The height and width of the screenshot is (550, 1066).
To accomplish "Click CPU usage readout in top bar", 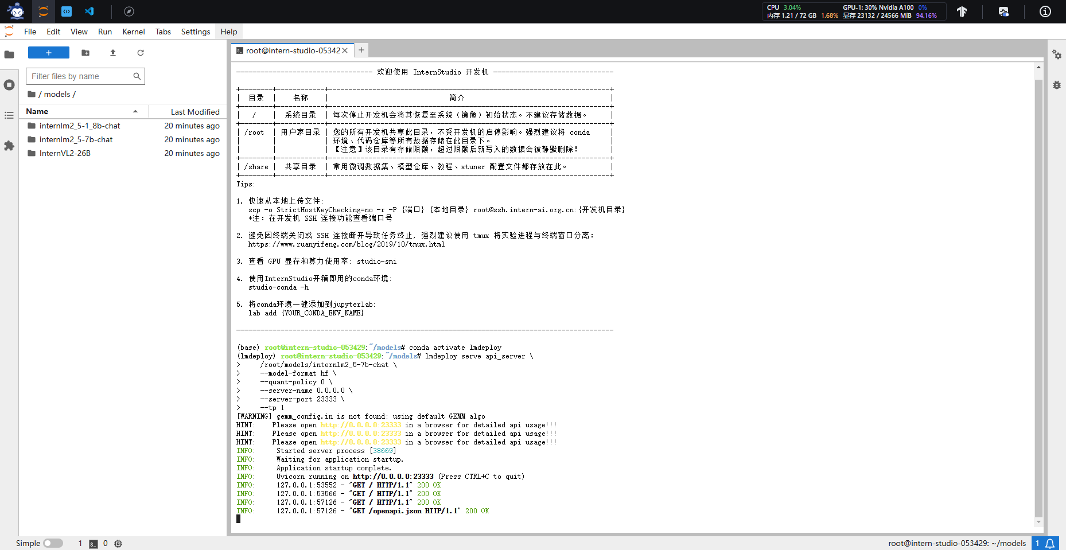I will tap(784, 7).
